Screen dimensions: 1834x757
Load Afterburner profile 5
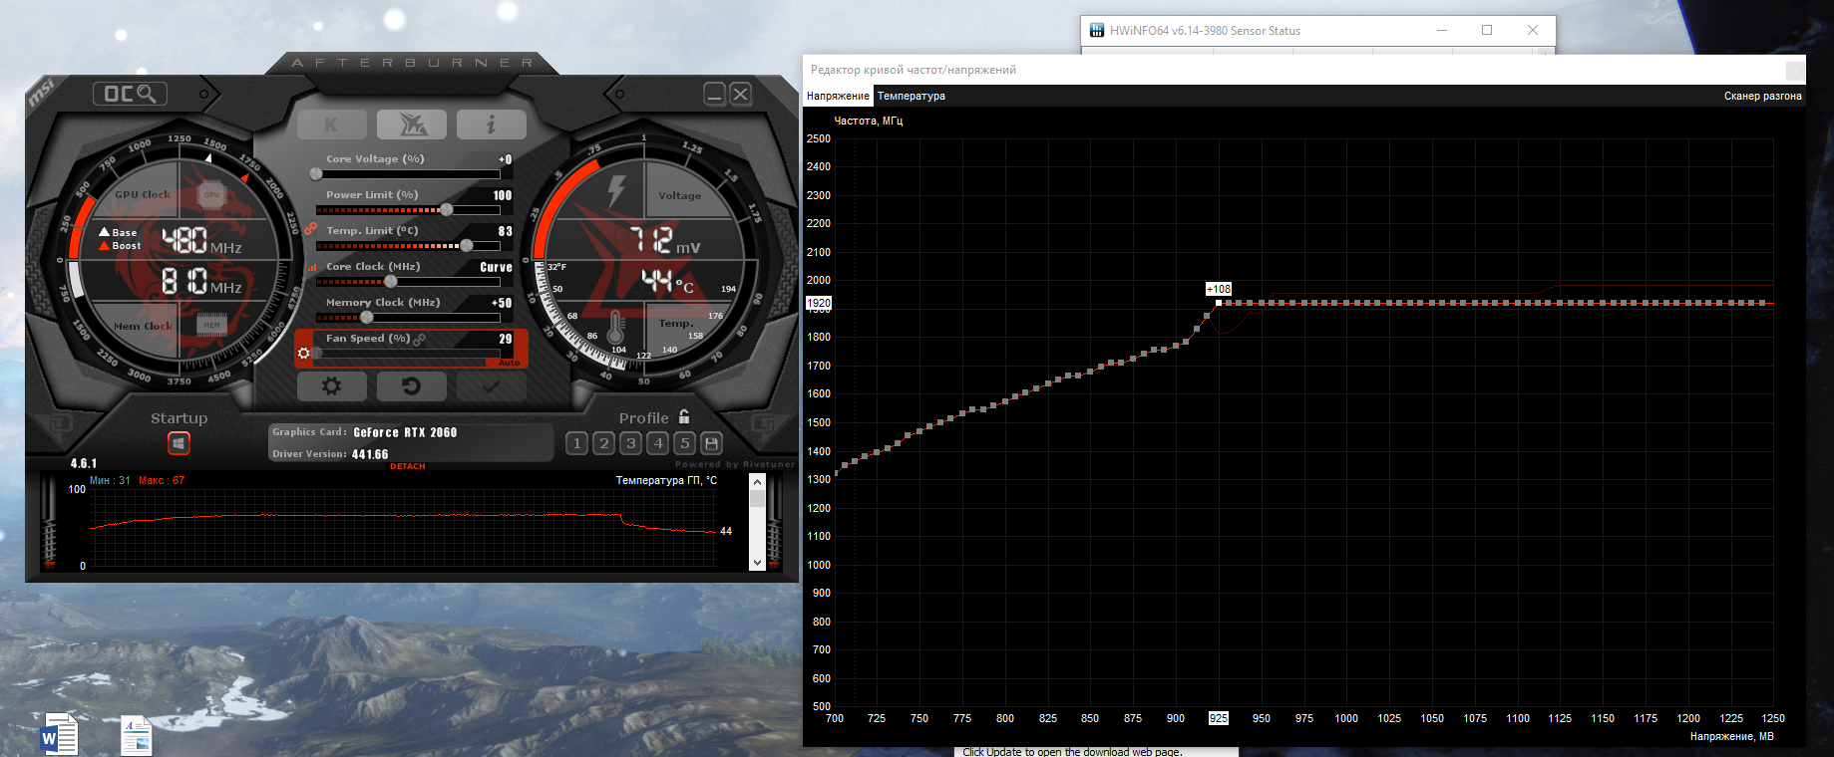tap(684, 443)
